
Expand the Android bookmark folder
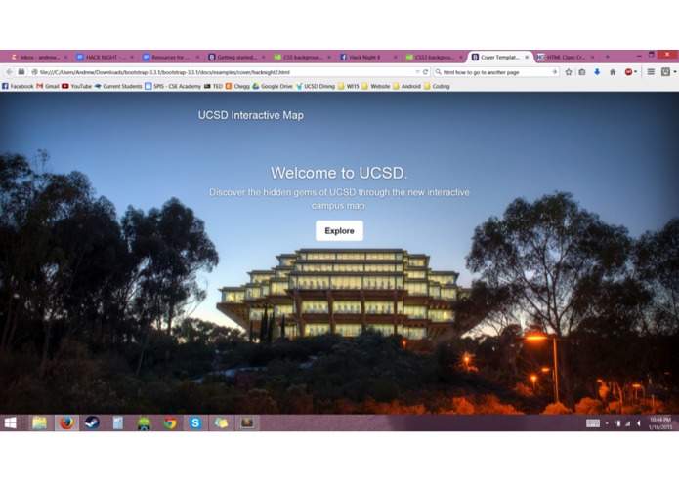406,86
